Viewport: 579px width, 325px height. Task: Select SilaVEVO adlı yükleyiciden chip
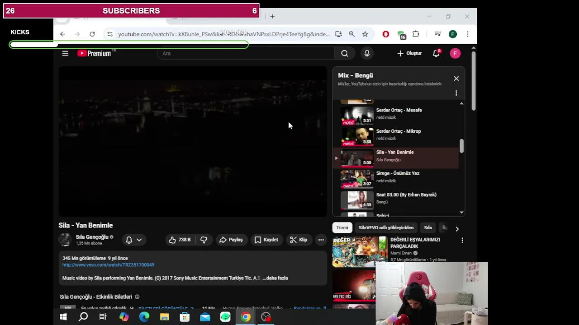[x=386, y=227]
